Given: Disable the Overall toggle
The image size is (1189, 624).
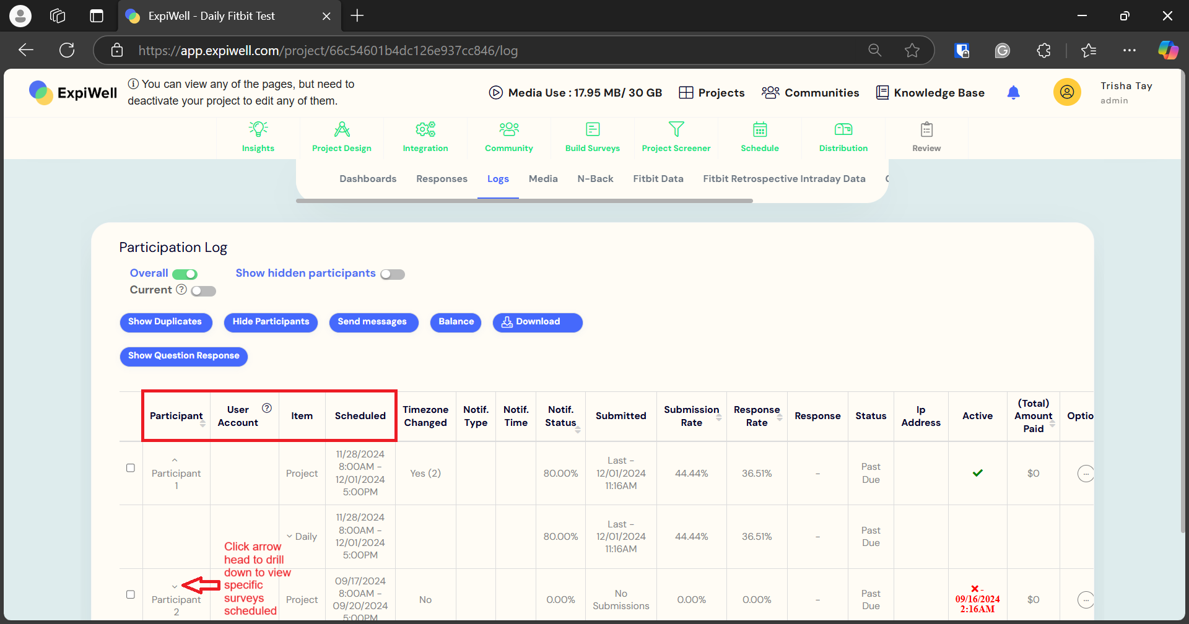Looking at the screenshot, I should tap(184, 274).
